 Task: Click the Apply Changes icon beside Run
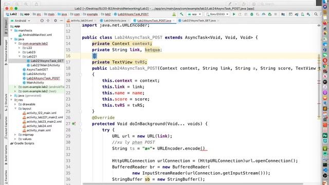(x=240, y=14)
